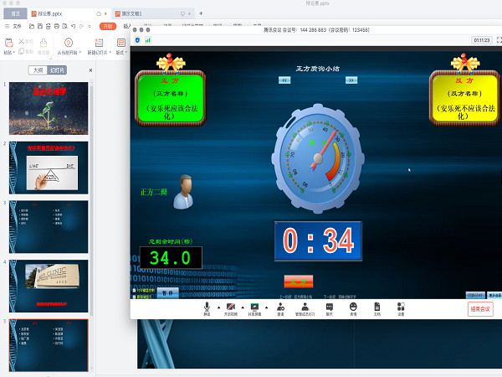The width and height of the screenshot is (502, 377).
Task: Switch to the 大纲 outline view toggle
Action: [x=38, y=70]
